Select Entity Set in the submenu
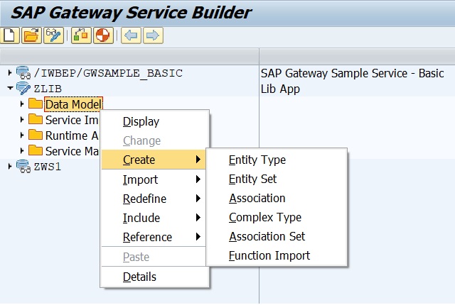 point(252,179)
